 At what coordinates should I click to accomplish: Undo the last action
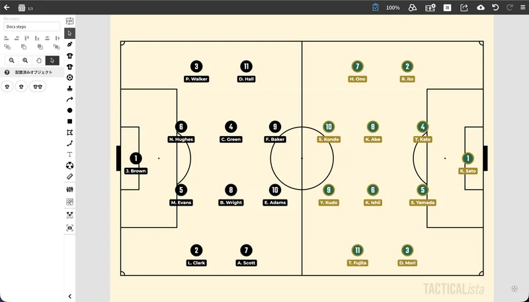click(x=495, y=7)
